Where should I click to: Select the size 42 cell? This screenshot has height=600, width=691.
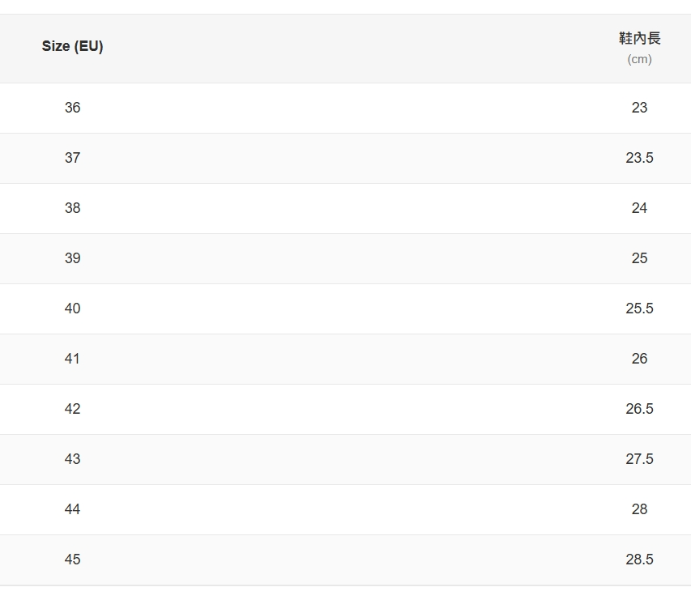72,409
